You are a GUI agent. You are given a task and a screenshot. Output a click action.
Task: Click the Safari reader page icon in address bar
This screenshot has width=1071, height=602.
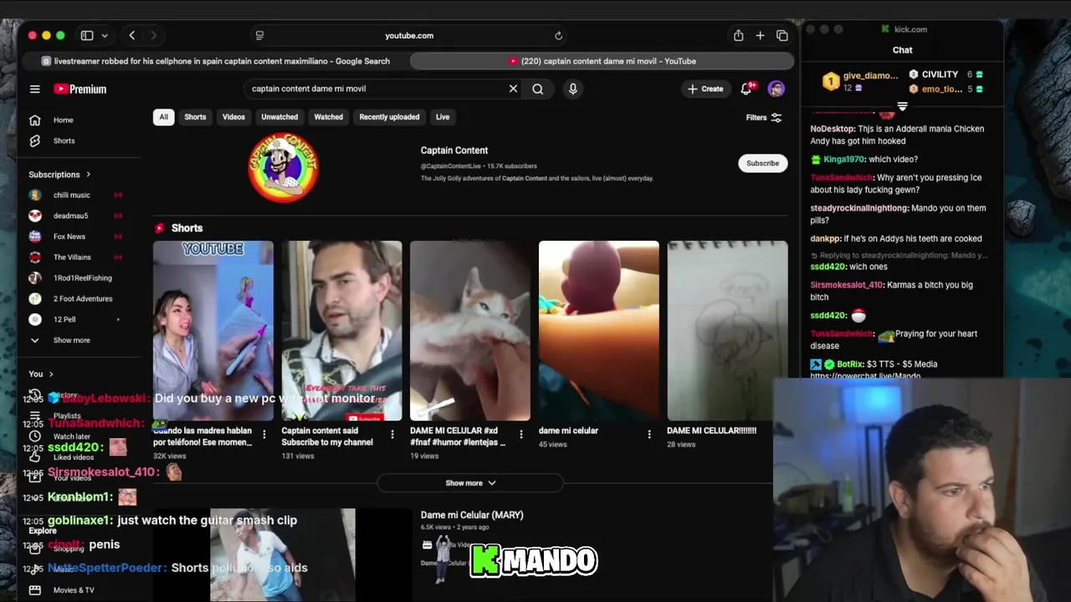point(259,35)
